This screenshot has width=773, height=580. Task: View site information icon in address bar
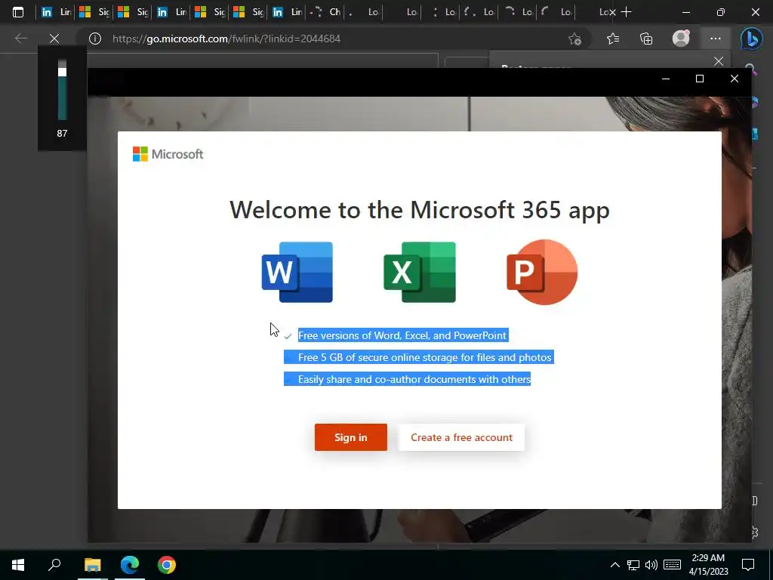[95, 39]
